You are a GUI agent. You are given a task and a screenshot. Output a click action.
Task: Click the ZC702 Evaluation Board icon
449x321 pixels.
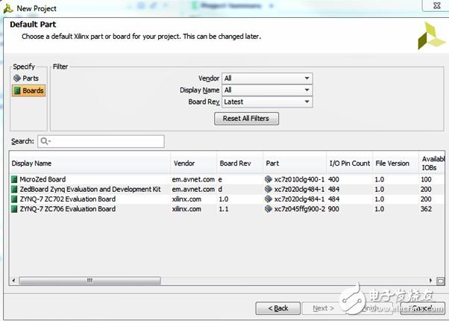pyautogui.click(x=15, y=199)
